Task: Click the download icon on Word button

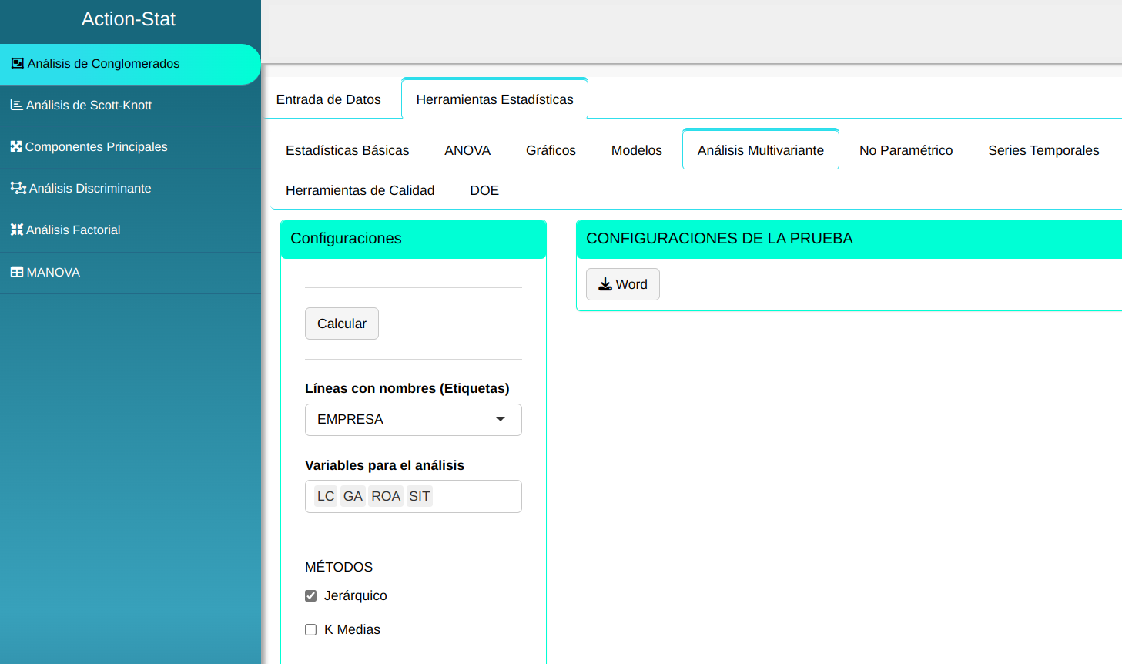Action: (x=605, y=284)
